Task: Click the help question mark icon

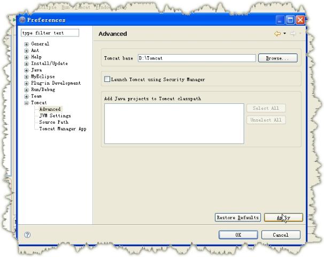Action: 27,235
